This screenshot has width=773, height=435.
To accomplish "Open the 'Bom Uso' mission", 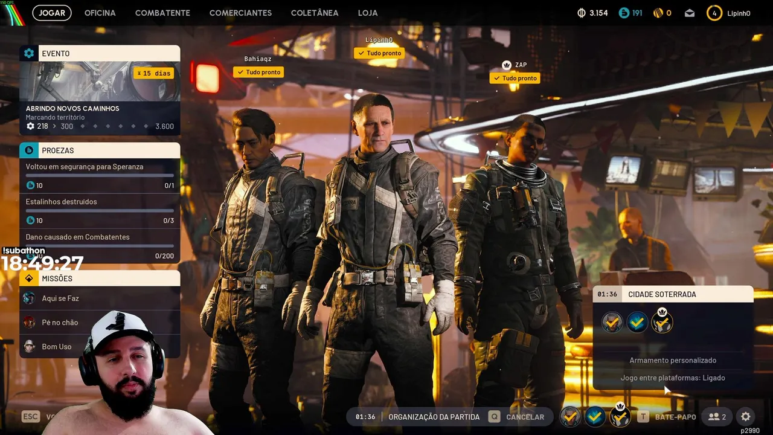I will click(100, 346).
